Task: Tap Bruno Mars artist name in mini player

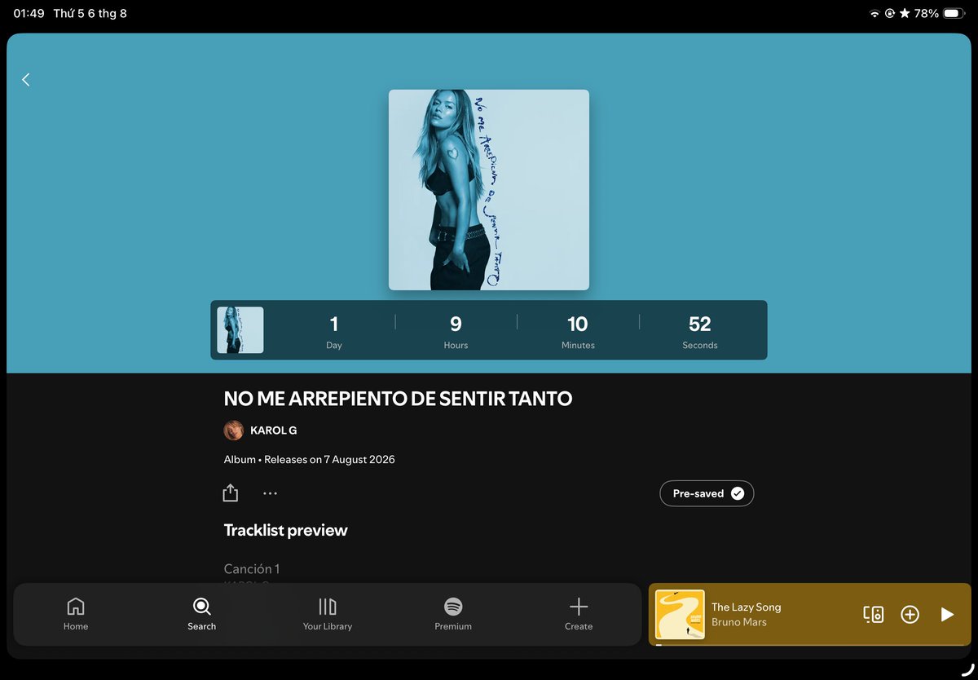Action: (739, 622)
